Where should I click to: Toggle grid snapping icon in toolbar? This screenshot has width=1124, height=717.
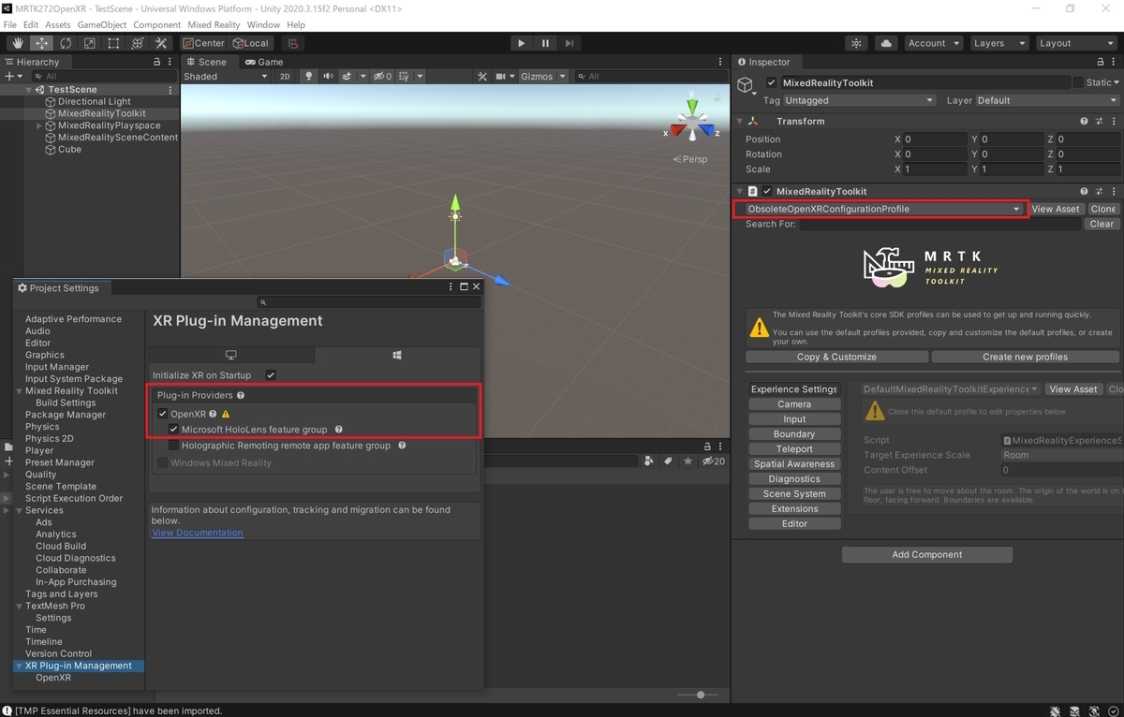pyautogui.click(x=293, y=43)
